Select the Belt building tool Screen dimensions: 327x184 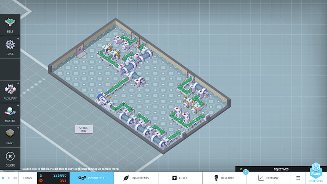(x=10, y=25)
